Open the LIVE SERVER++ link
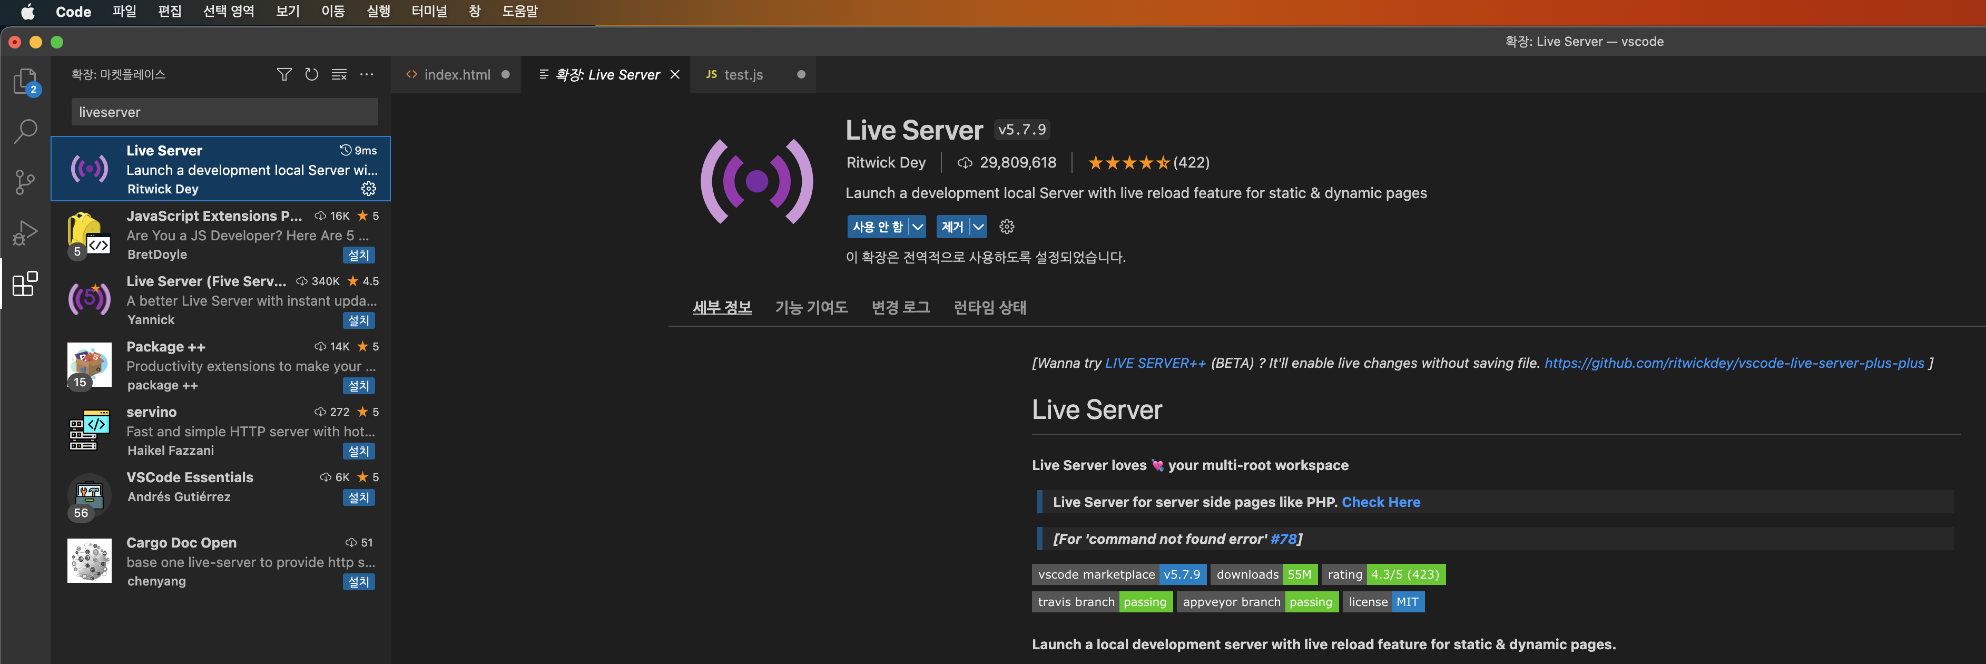 pos(1155,363)
